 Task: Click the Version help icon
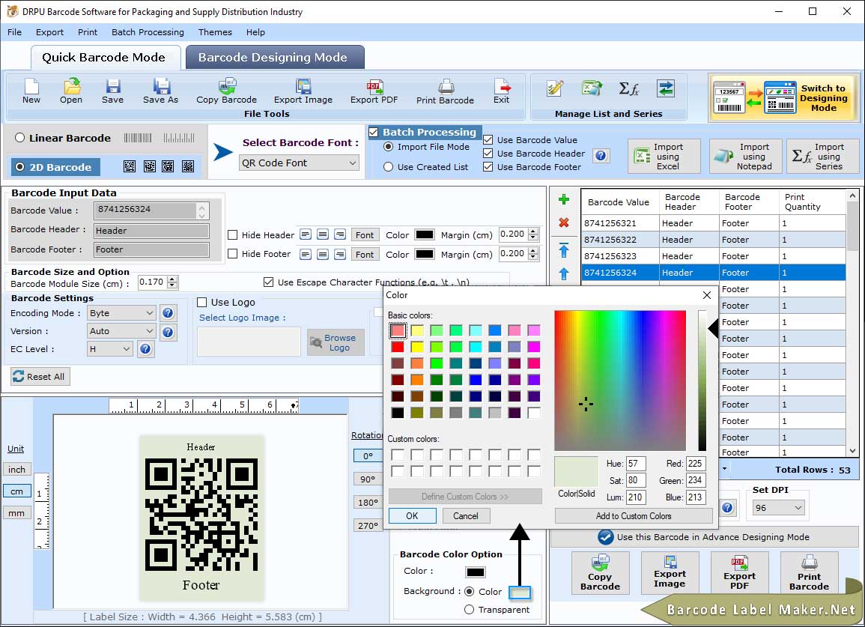(168, 332)
